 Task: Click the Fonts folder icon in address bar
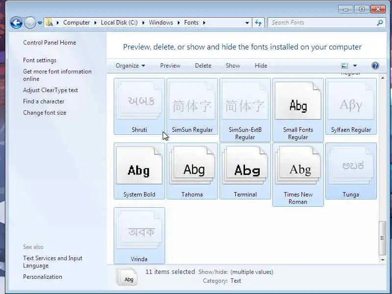point(49,23)
